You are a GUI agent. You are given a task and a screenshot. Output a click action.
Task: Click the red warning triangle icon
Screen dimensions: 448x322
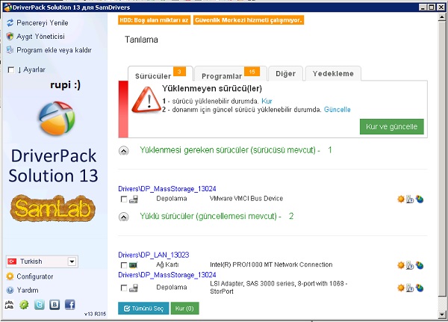[x=146, y=99]
